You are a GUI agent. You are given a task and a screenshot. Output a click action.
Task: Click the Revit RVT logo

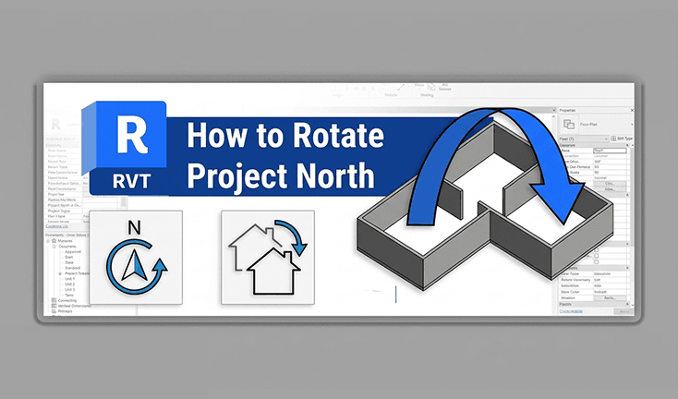125,149
